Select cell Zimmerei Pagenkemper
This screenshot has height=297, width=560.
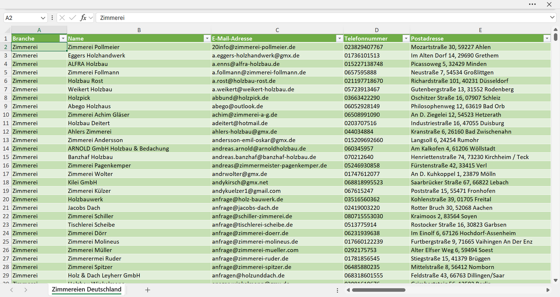(139, 166)
